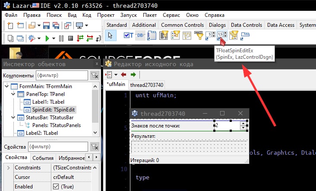The width and height of the screenshot is (316, 191).
Task: Collapse the StatusBar tree node
Action: [13, 117]
